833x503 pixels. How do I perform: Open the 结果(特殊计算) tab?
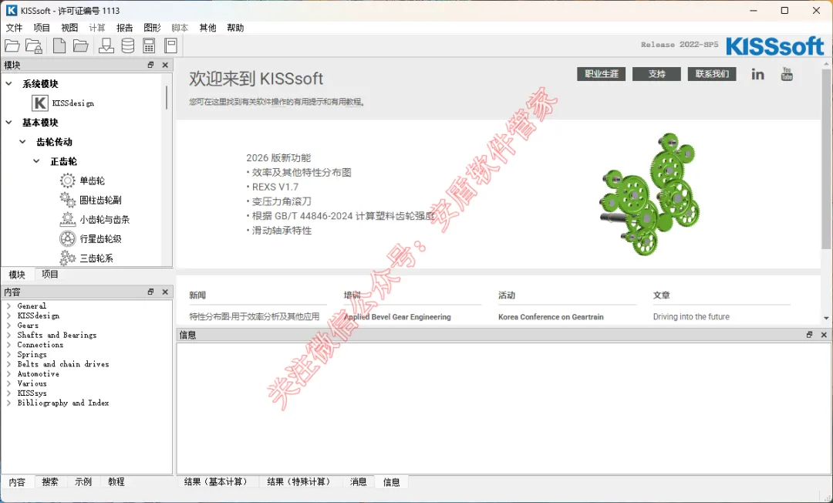click(x=301, y=481)
